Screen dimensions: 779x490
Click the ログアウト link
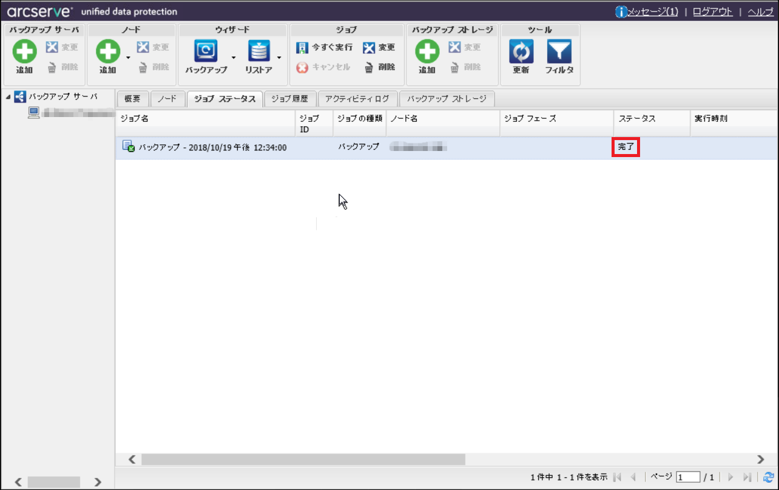pyautogui.click(x=712, y=12)
